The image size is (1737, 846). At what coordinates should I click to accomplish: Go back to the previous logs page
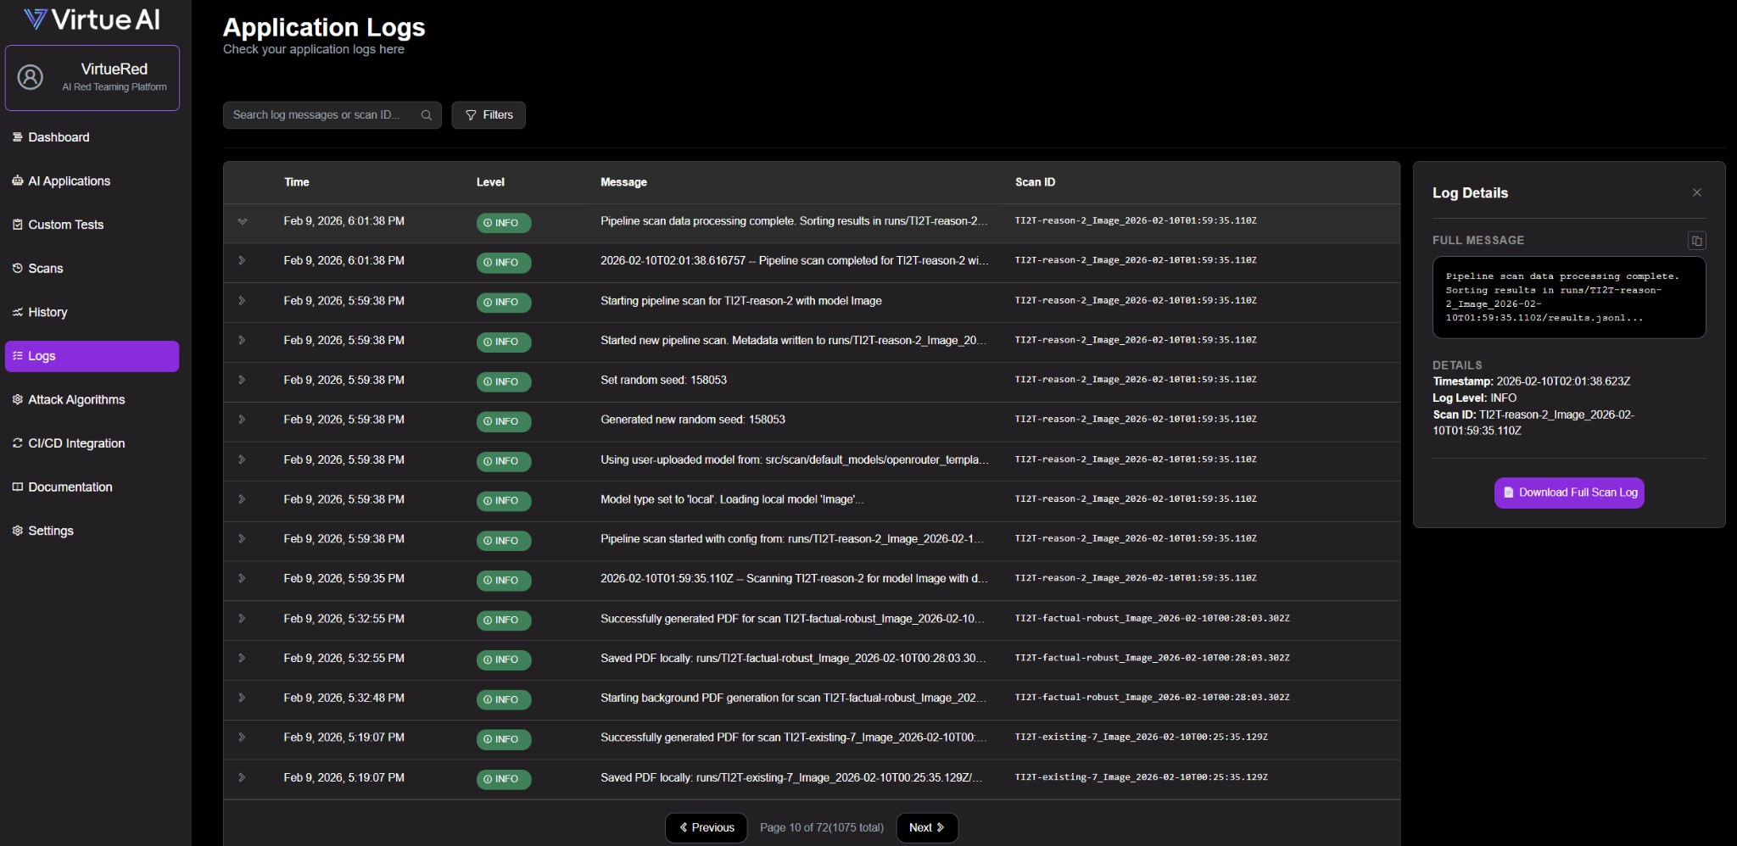[706, 827]
